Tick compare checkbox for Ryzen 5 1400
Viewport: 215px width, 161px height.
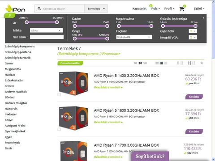59,94
